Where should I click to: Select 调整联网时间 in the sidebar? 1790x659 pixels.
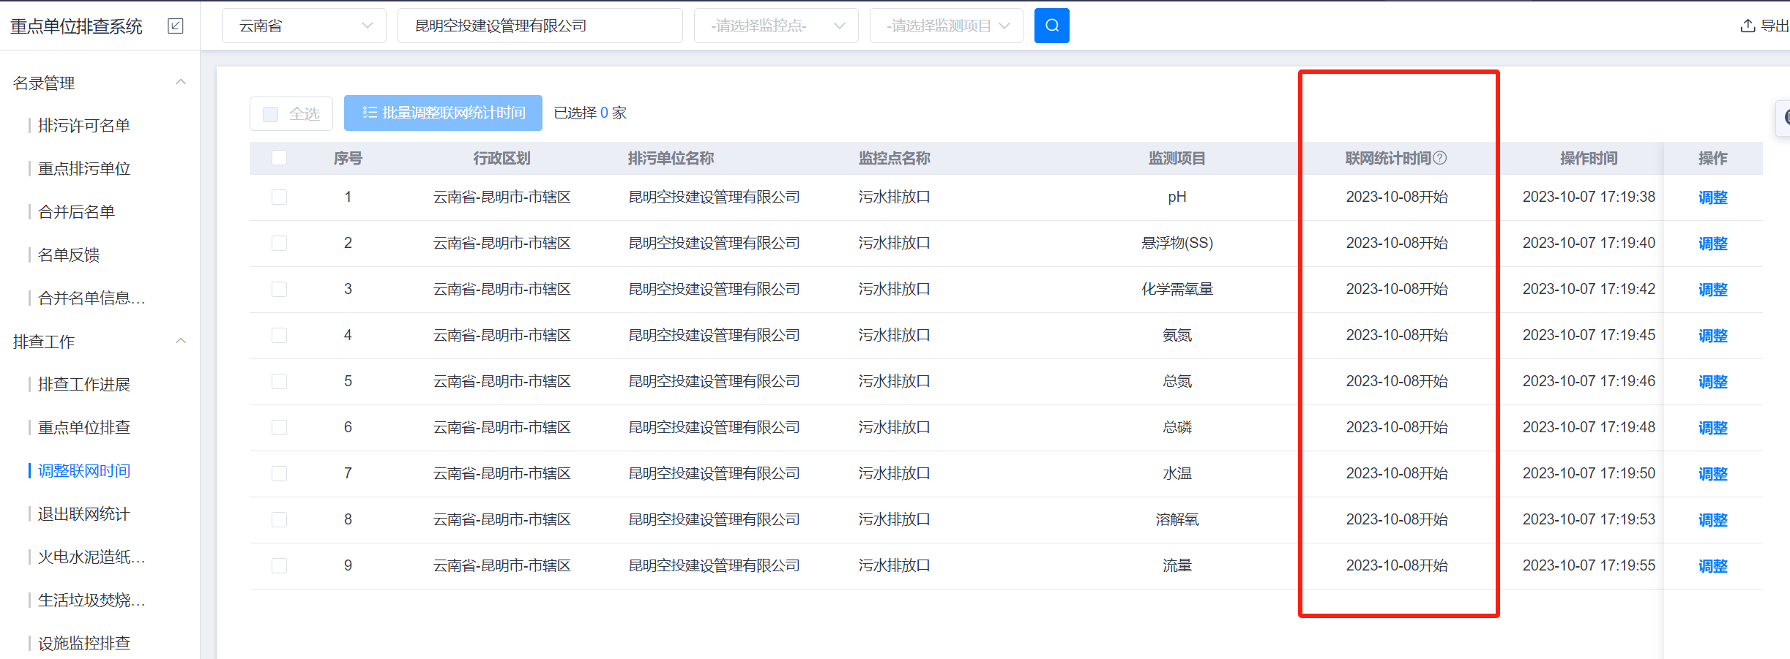coord(84,471)
